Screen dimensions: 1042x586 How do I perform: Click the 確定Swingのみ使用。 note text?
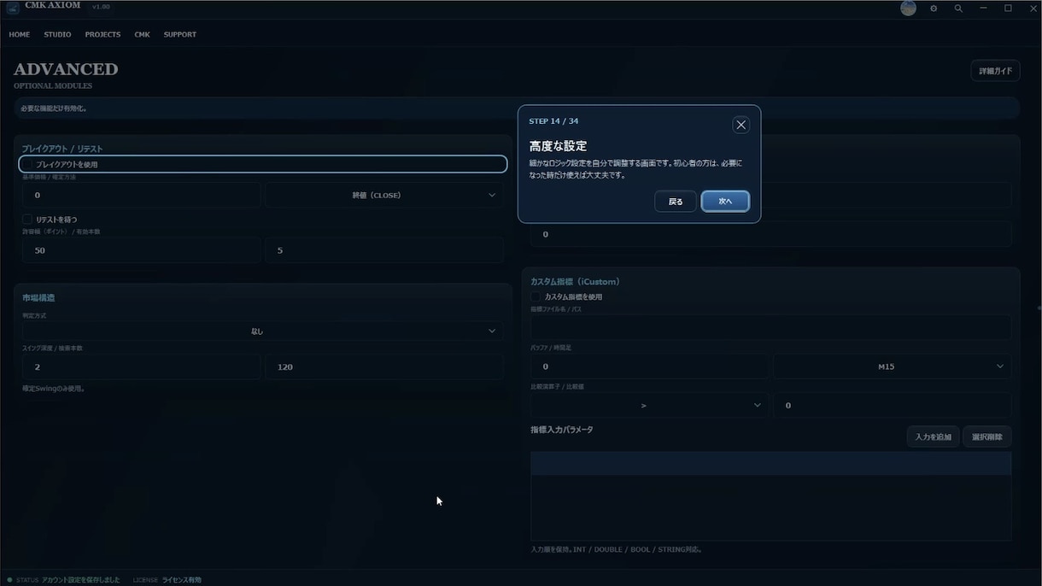(x=53, y=389)
